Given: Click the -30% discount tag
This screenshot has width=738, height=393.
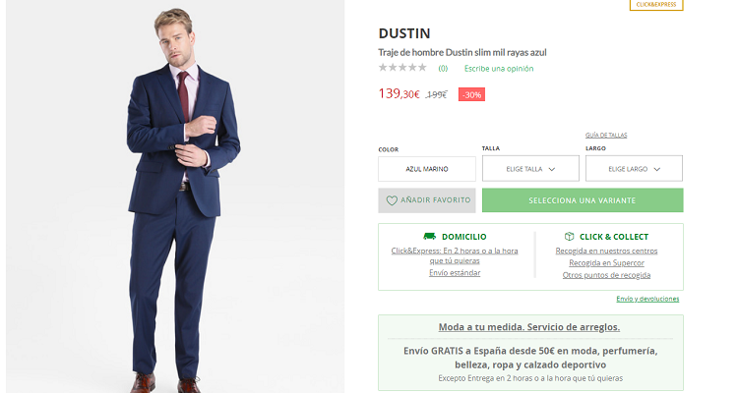Looking at the screenshot, I should click(x=471, y=94).
